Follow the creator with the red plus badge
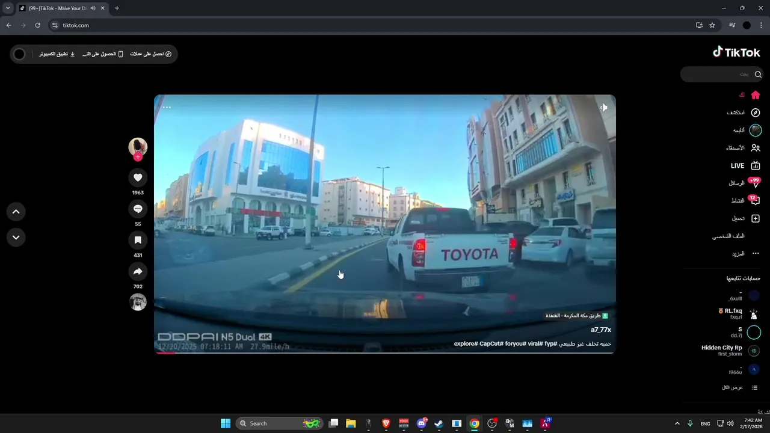Screen dimensions: 770x433 click(138, 157)
